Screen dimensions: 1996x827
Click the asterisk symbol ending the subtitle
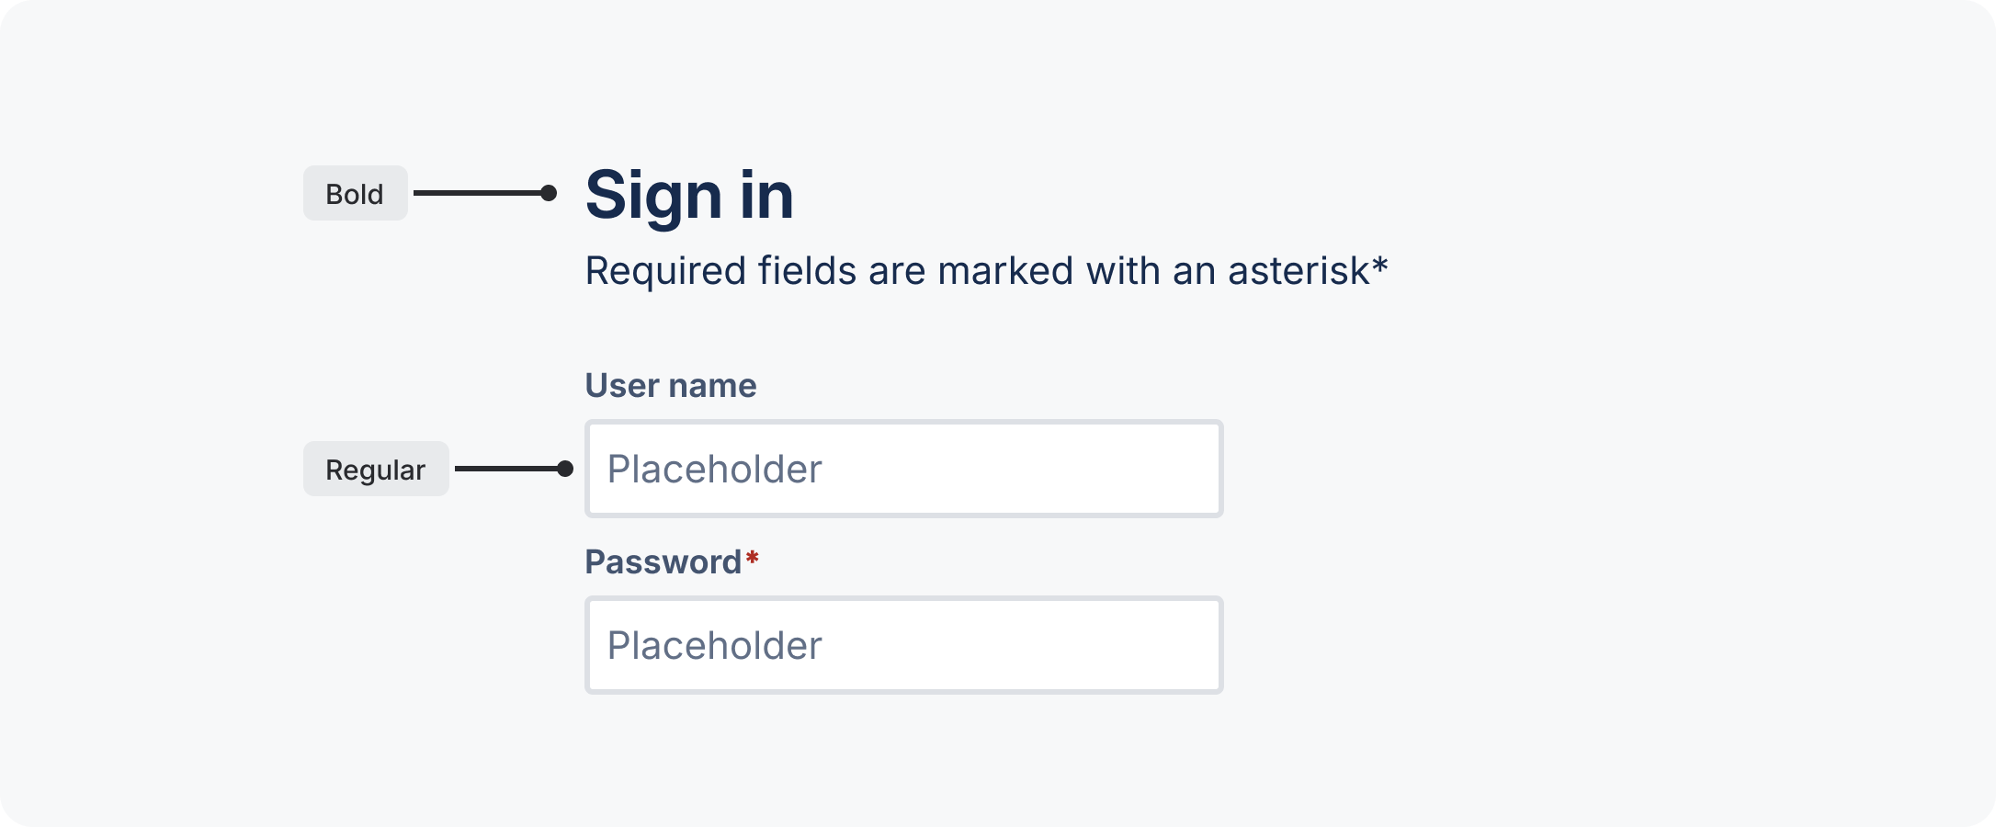pos(1379,267)
